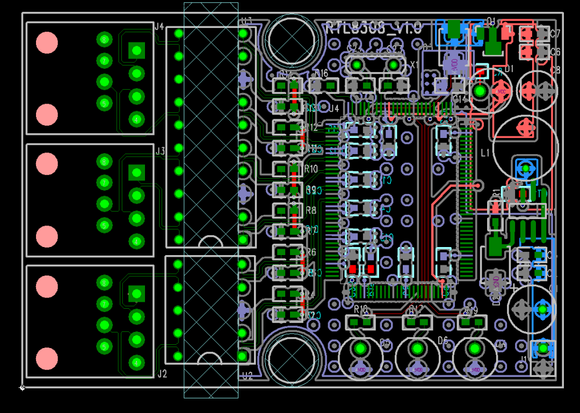Select the left green pad of crystal X1

click(x=357, y=65)
